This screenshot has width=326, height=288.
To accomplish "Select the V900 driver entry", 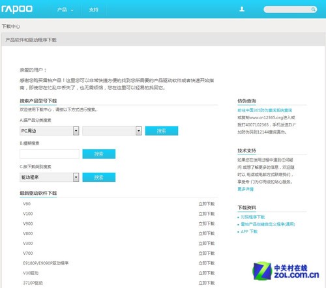I will pyautogui.click(x=28, y=223).
